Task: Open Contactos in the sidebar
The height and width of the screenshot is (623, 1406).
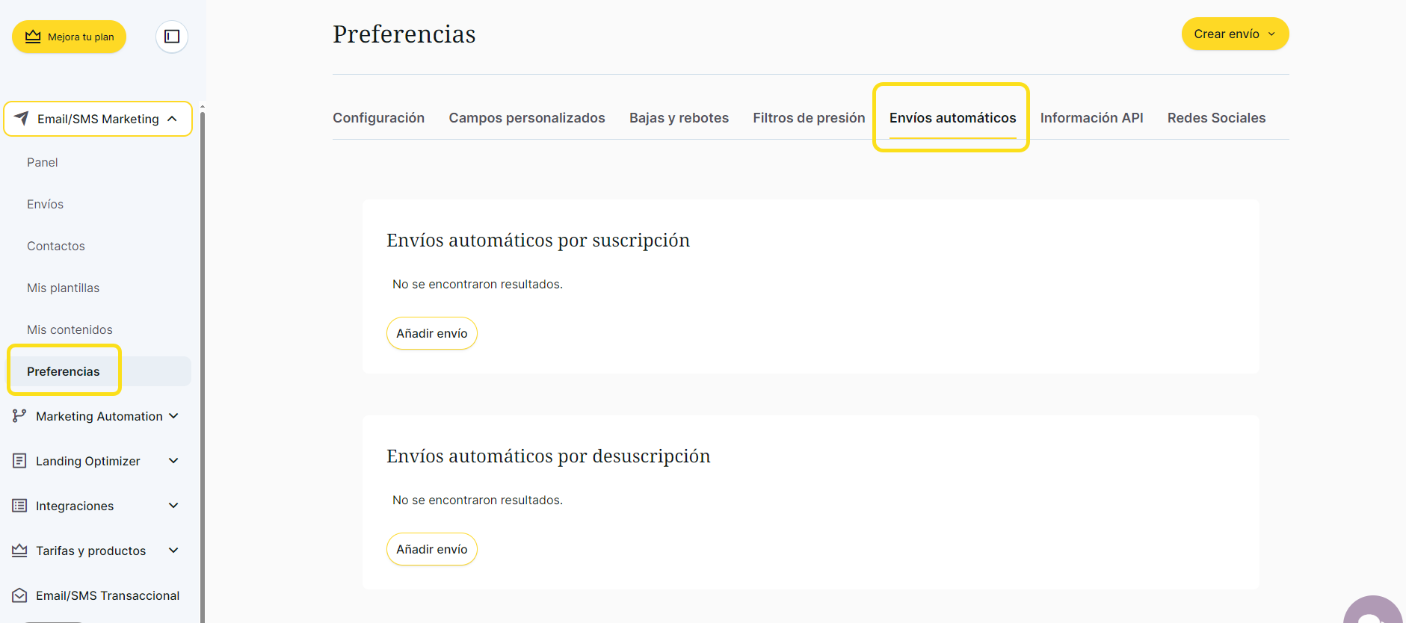Action: (56, 246)
